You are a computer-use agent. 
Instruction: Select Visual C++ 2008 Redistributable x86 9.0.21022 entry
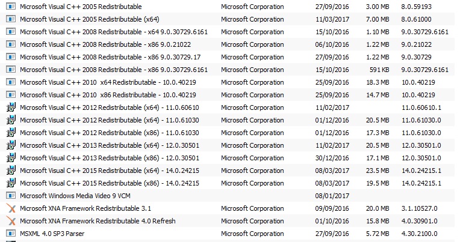click(x=105, y=44)
